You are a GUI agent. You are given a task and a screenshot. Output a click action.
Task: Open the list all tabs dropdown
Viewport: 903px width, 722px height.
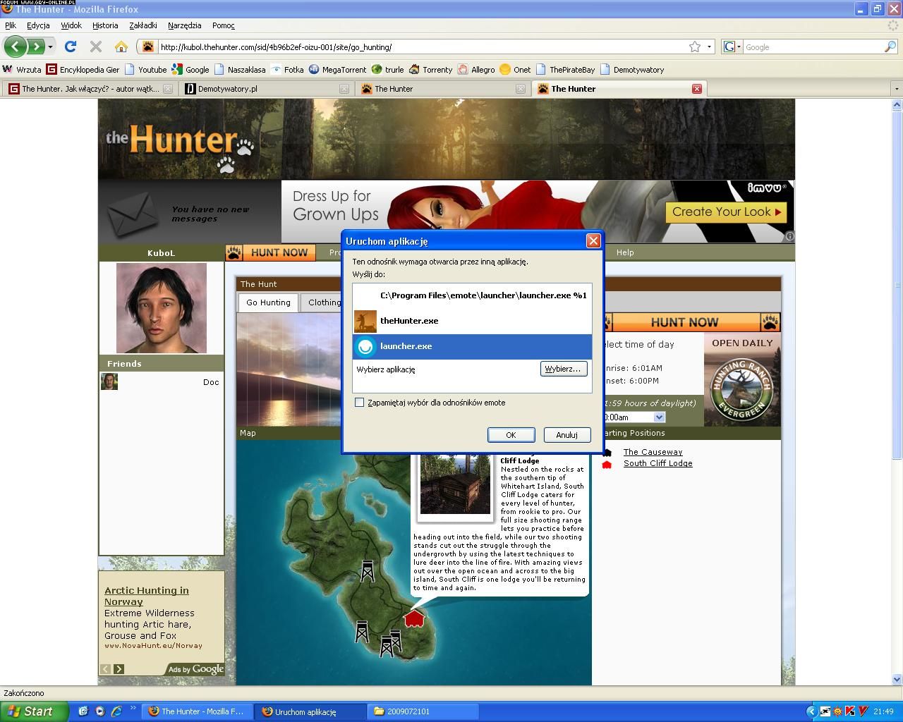tap(897, 89)
